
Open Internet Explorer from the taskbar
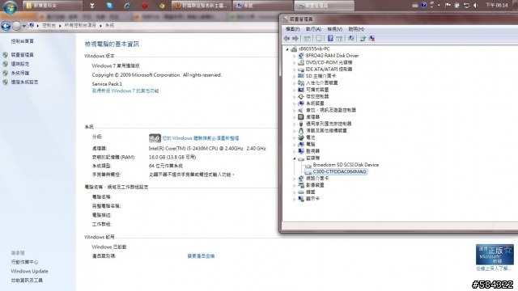(127, 6)
